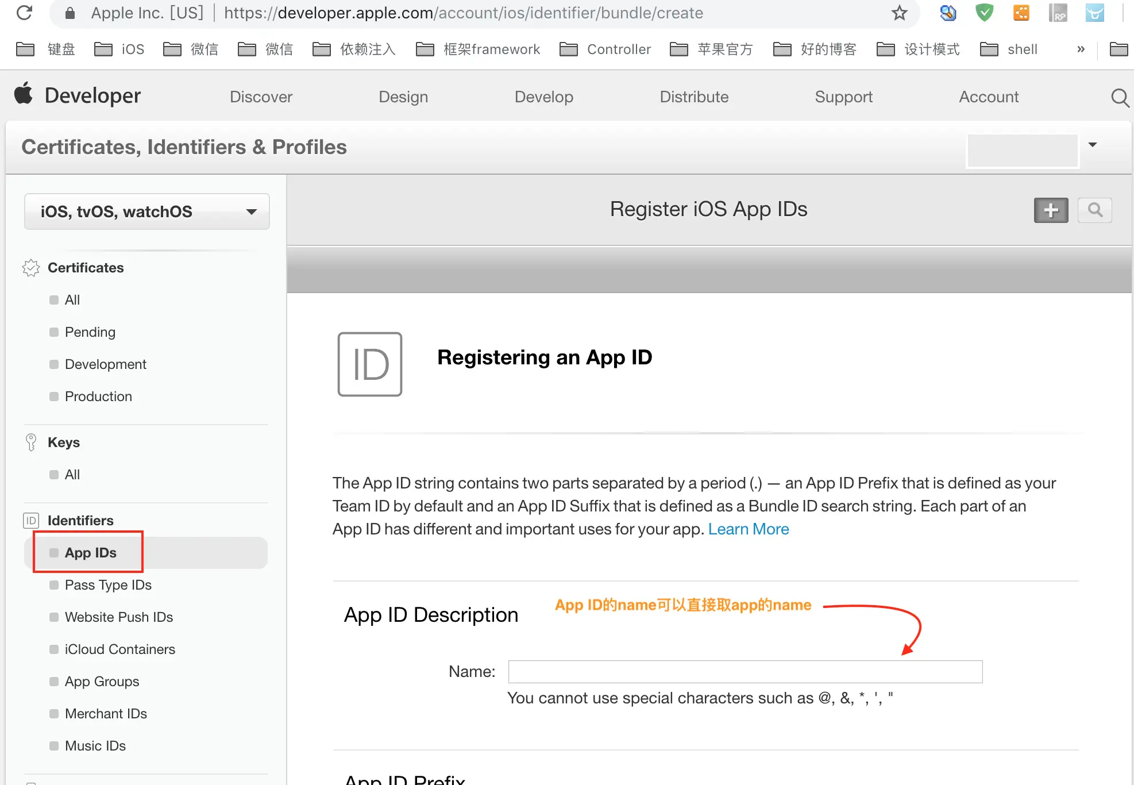Click the plus icon to add App ID
The width and height of the screenshot is (1134, 785).
1051,210
